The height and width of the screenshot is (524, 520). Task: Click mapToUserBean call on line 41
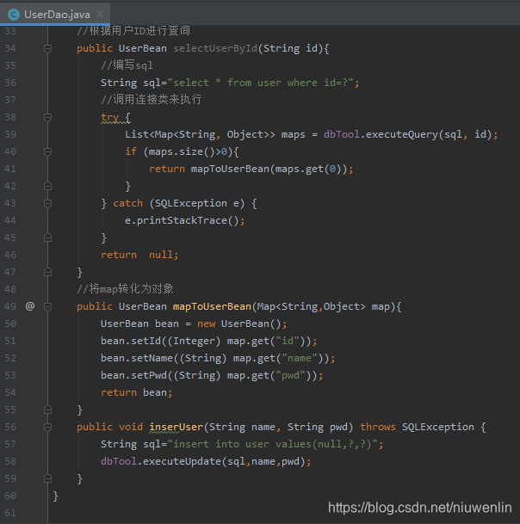230,169
